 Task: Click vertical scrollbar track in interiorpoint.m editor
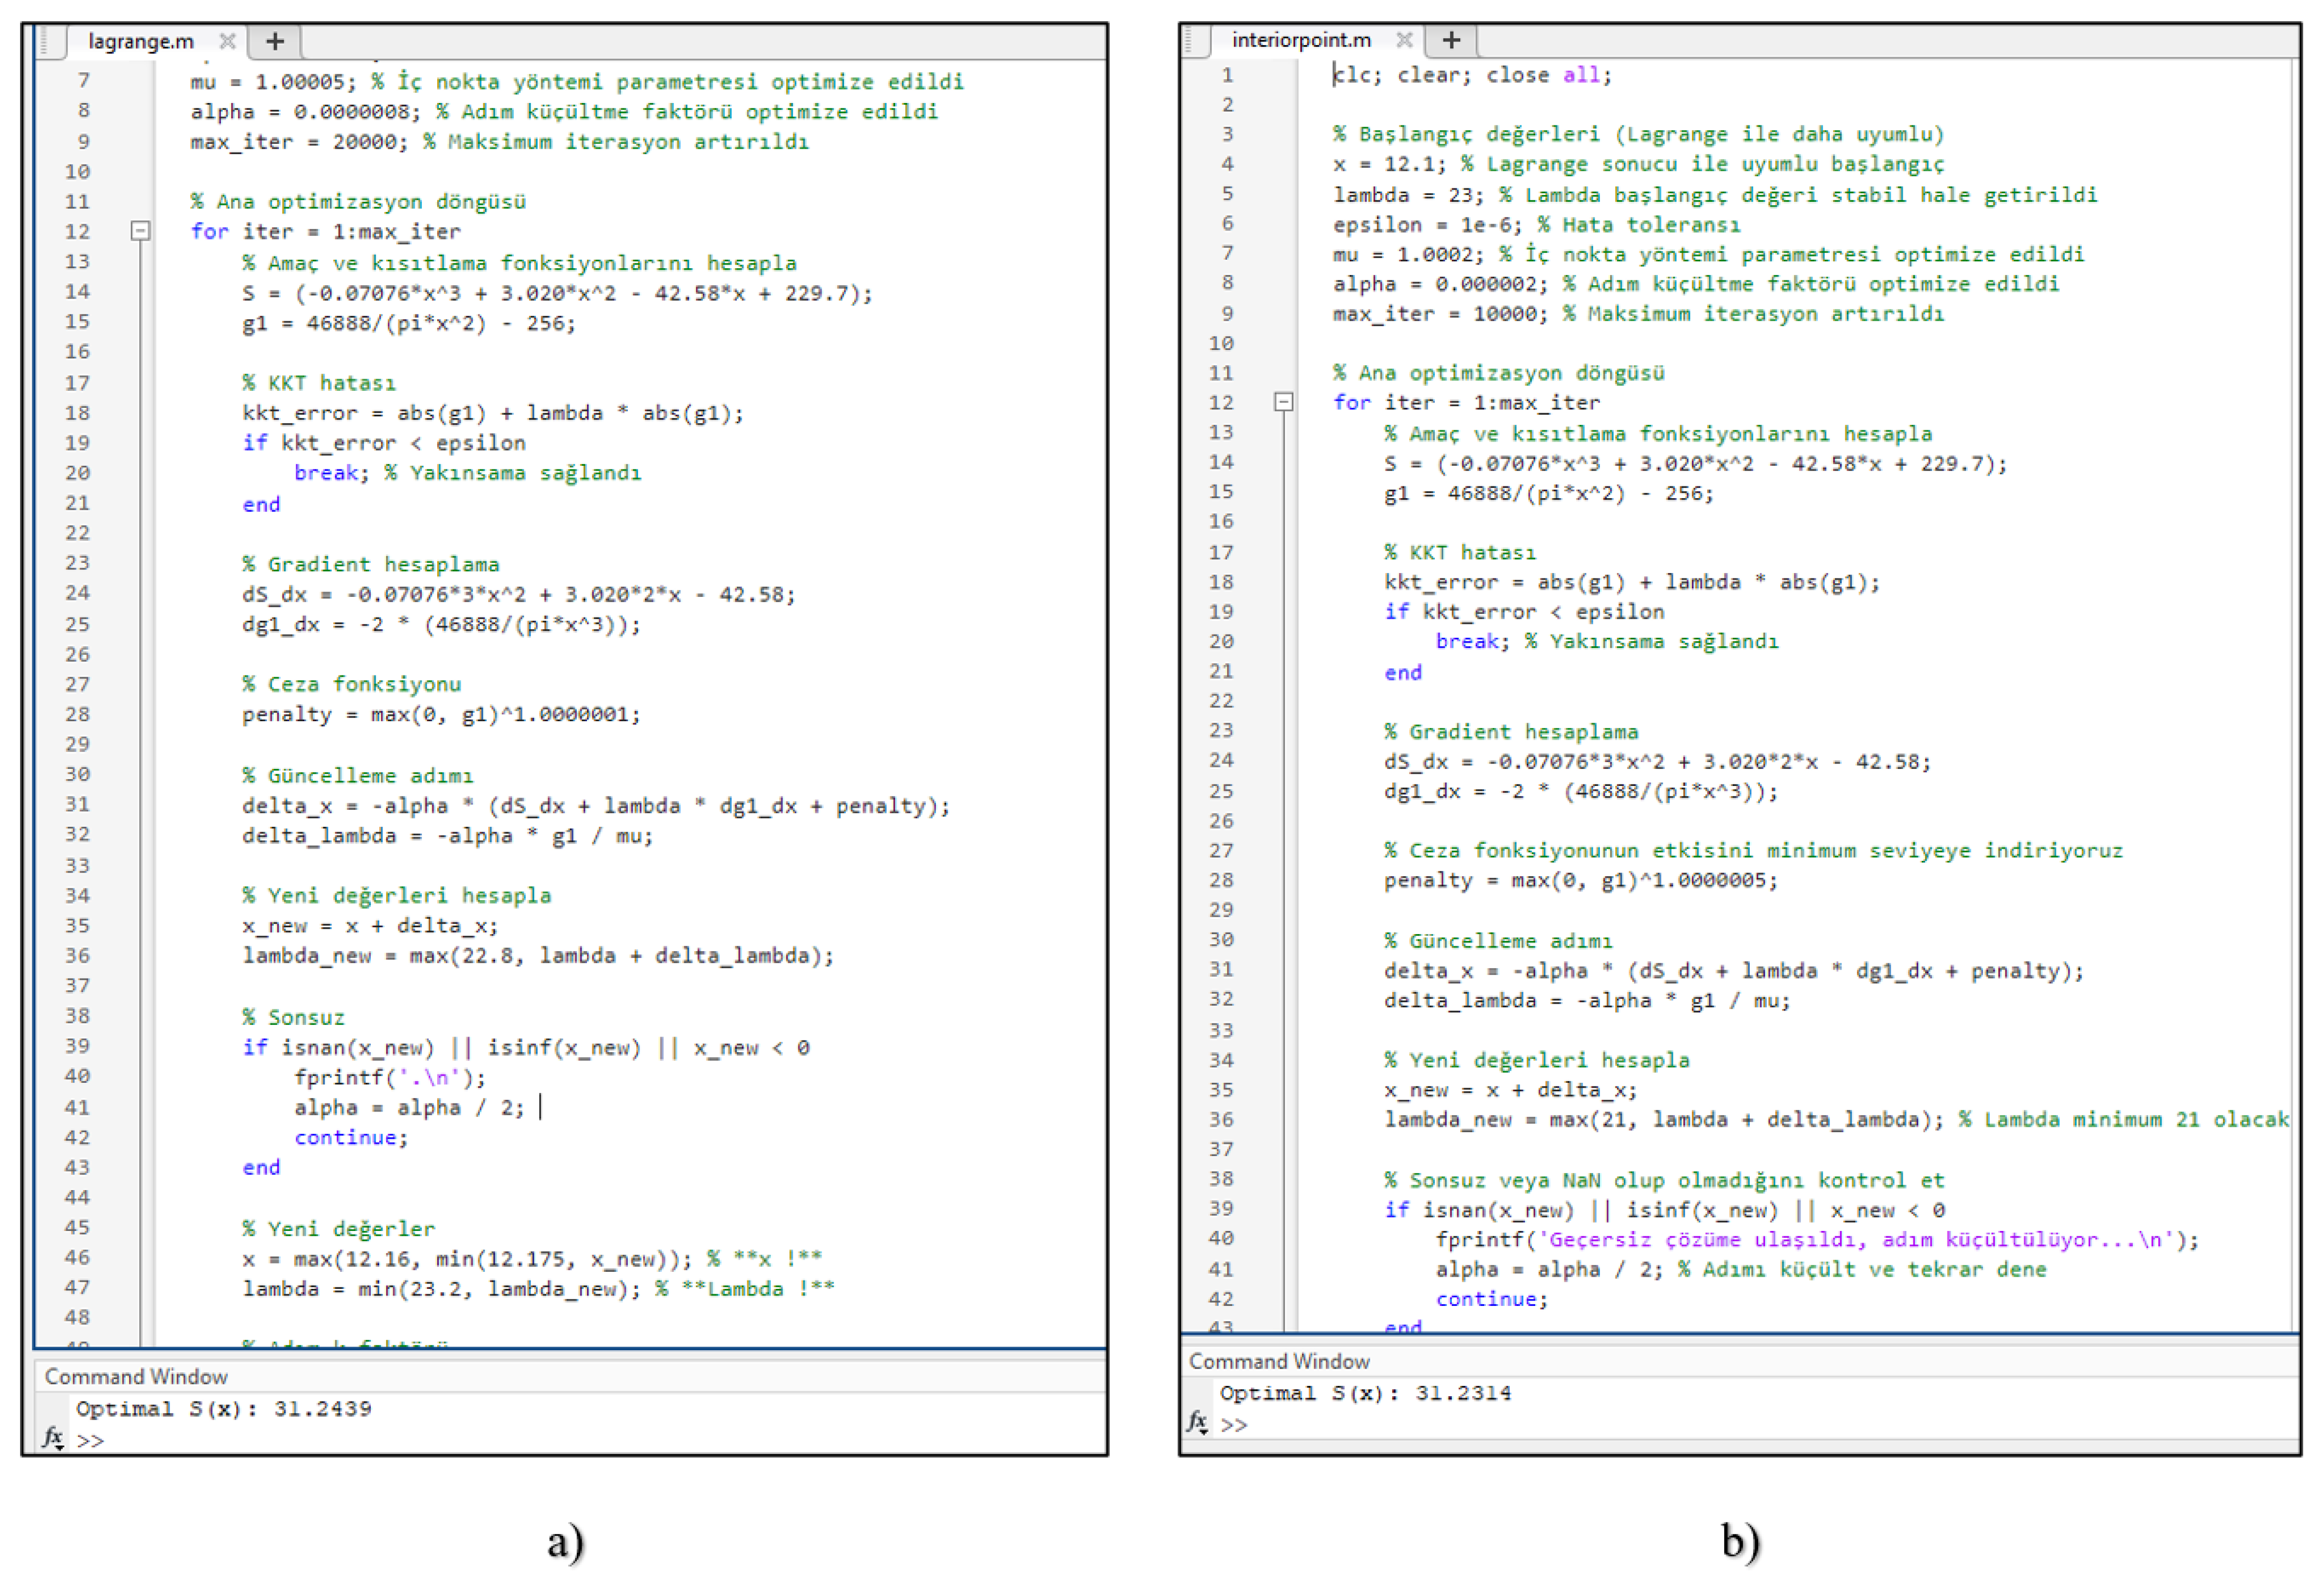[x=2294, y=700]
